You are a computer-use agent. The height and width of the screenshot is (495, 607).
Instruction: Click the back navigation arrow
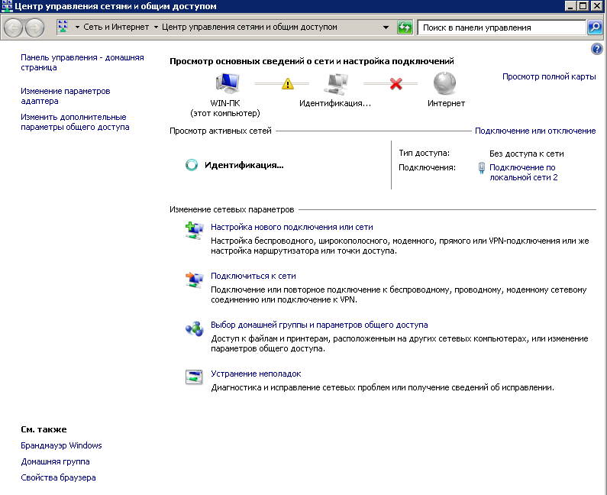tap(13, 27)
